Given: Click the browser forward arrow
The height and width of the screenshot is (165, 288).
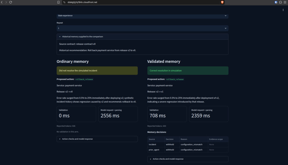Looking at the screenshot, I should coord(6,2).
